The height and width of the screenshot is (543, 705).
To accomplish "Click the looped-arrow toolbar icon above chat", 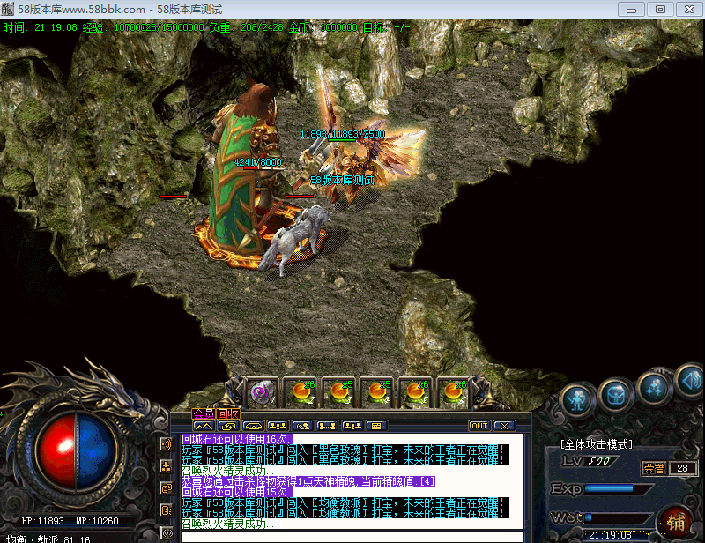I will coord(228,426).
